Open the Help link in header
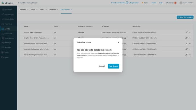Screen dimensions: 196x110 pyautogui.click(x=161, y=3)
